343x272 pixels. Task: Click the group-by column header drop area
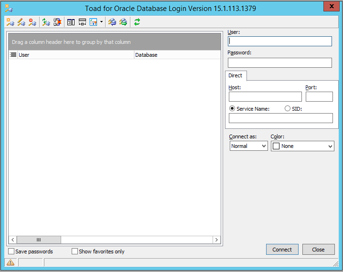coord(115,42)
